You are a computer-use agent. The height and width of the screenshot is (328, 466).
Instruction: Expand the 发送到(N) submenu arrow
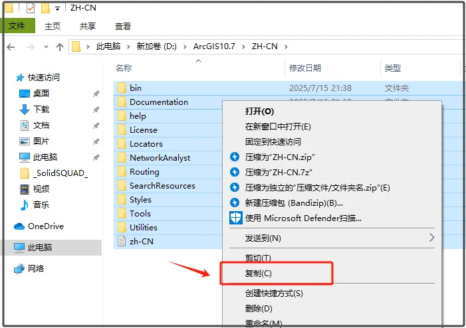pos(432,238)
